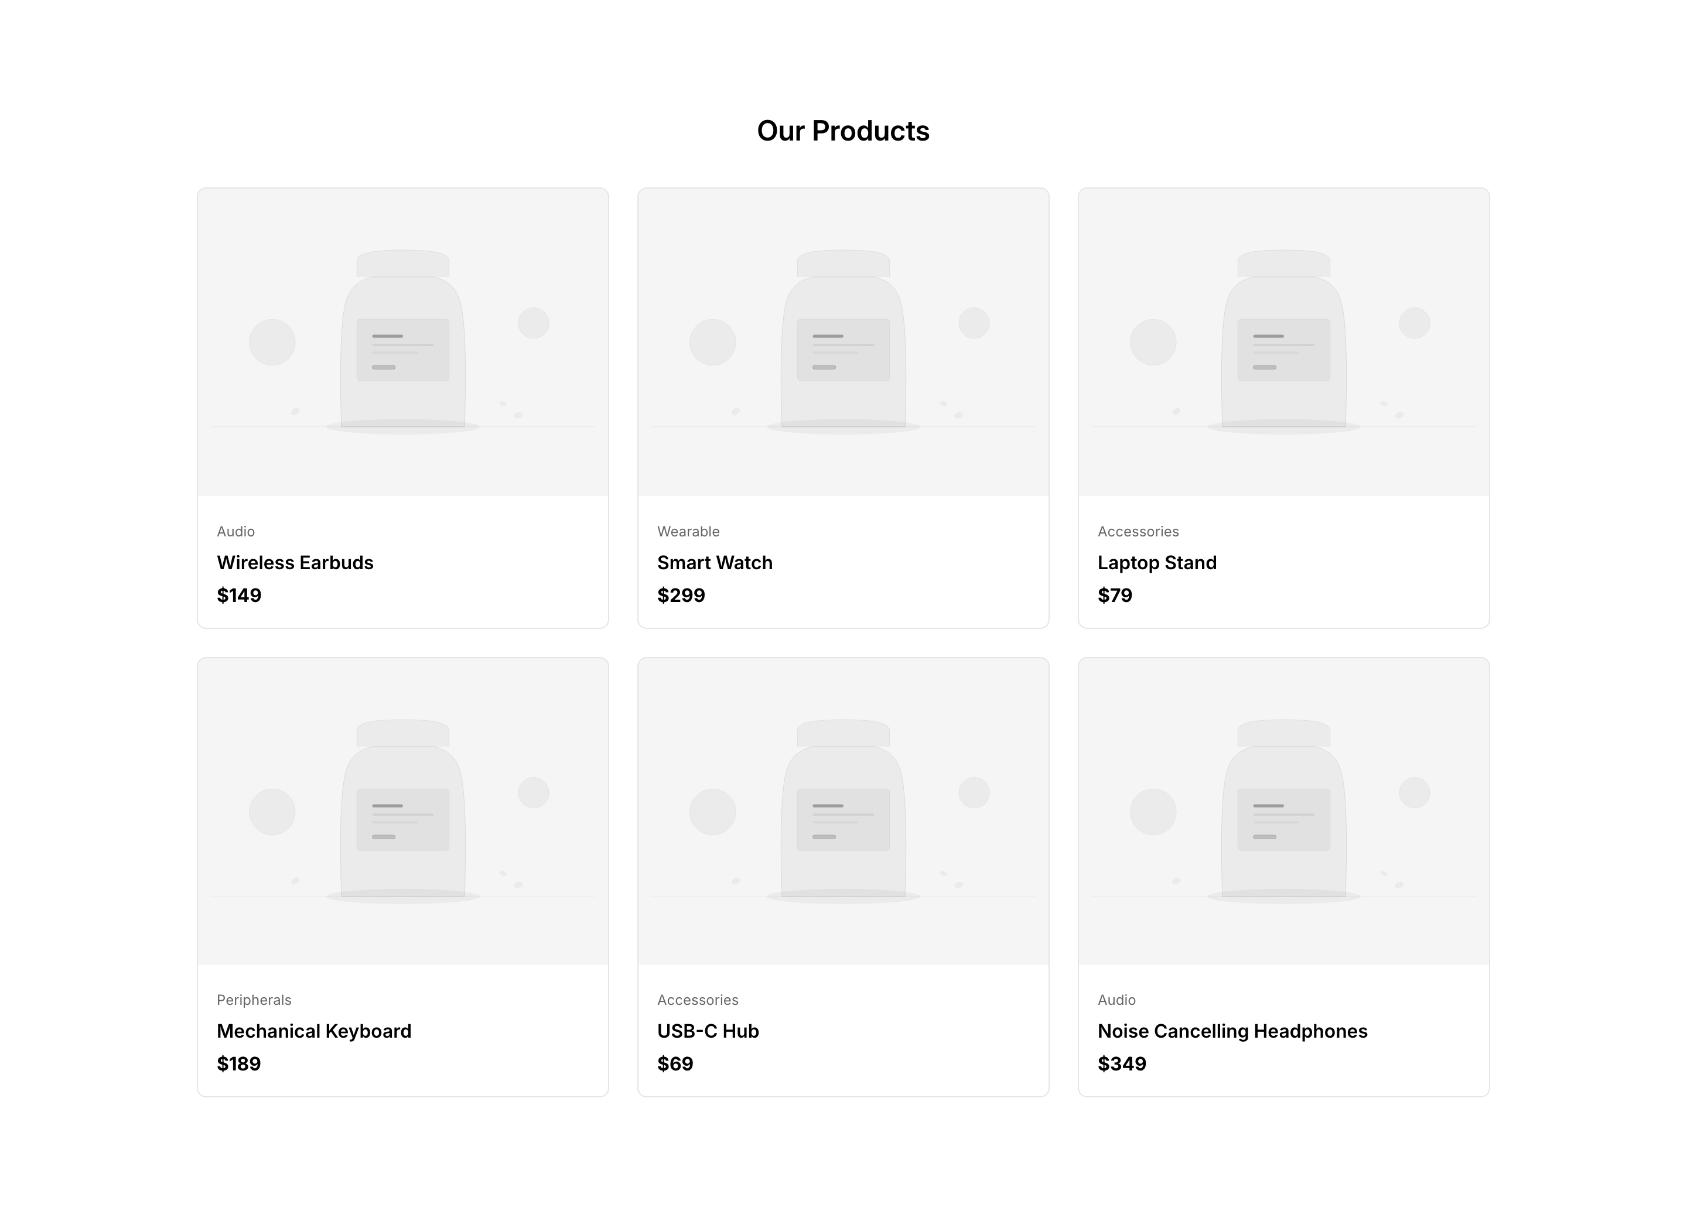Click Audio label above Wireless Earbuds
The image size is (1687, 1211).
point(235,532)
